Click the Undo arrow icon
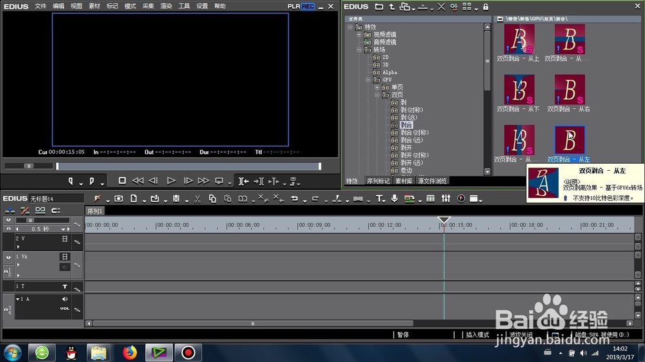 [x=295, y=199]
